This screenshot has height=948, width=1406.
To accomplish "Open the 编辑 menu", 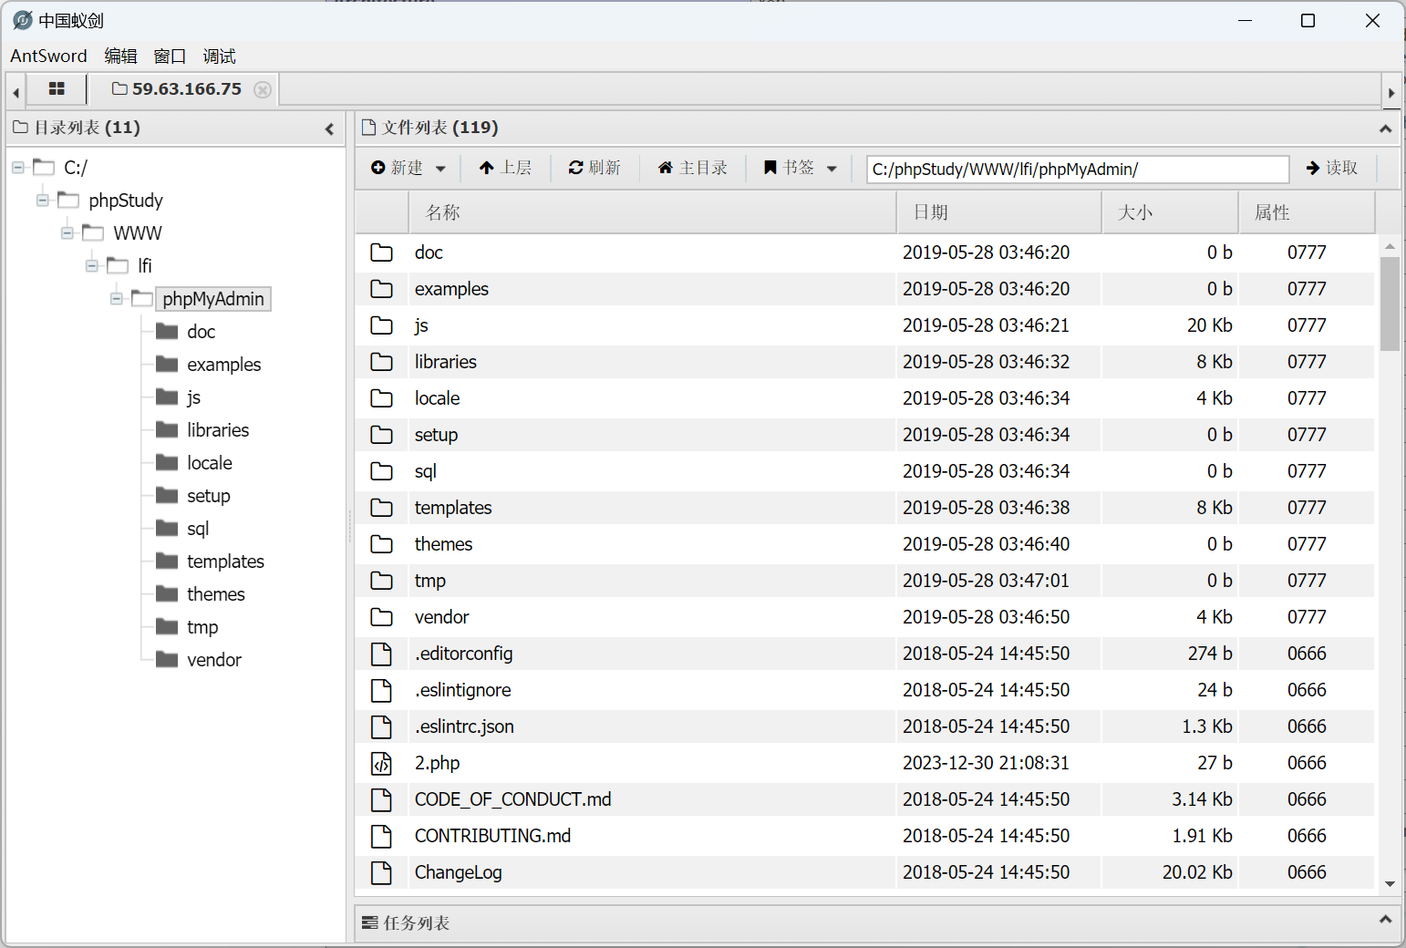I will (120, 56).
